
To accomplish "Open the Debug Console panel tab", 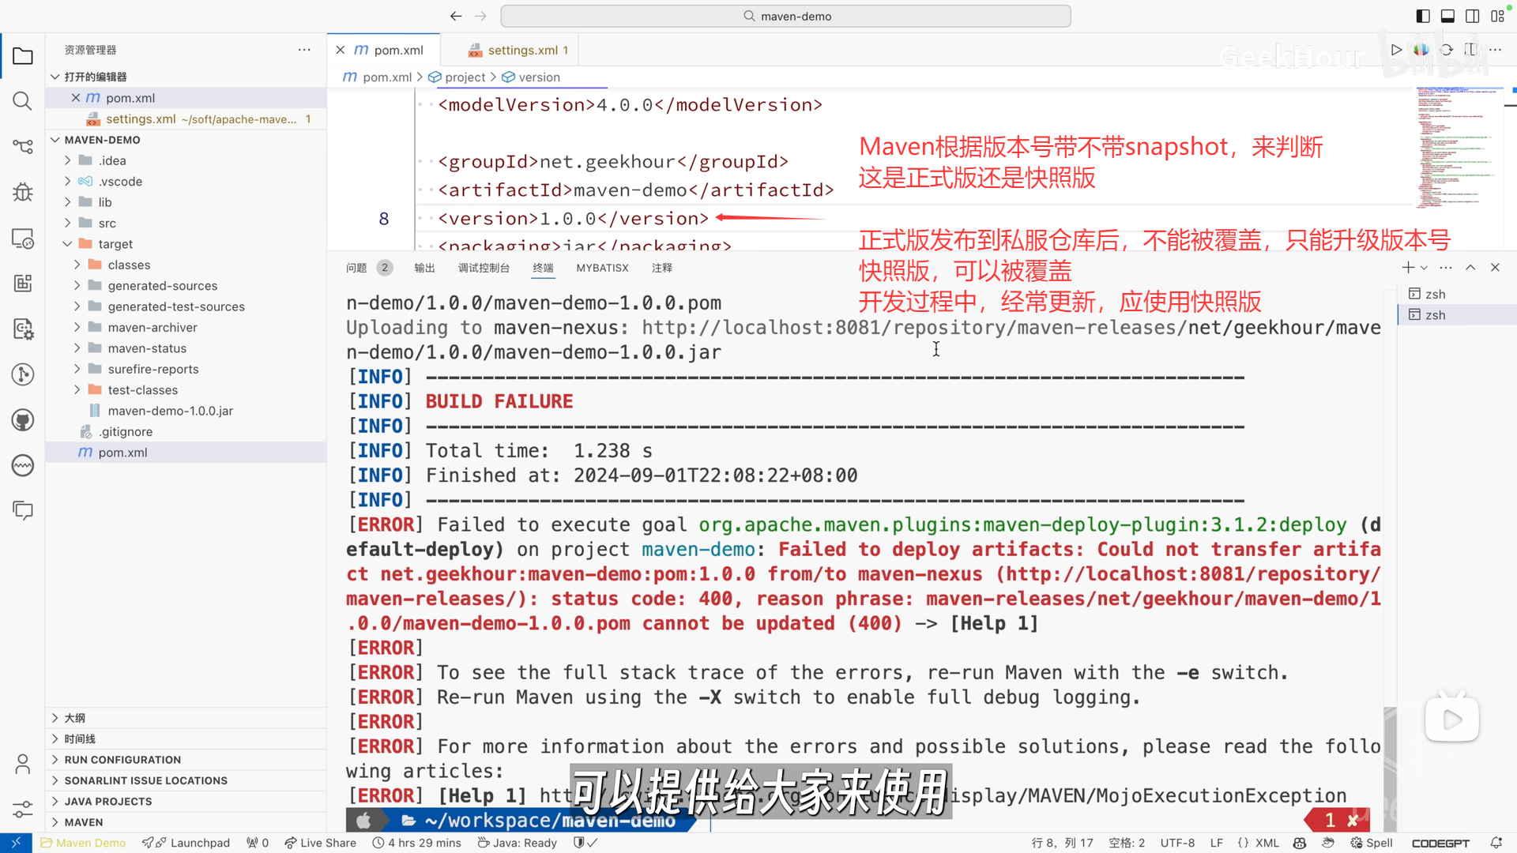I will pos(484,268).
